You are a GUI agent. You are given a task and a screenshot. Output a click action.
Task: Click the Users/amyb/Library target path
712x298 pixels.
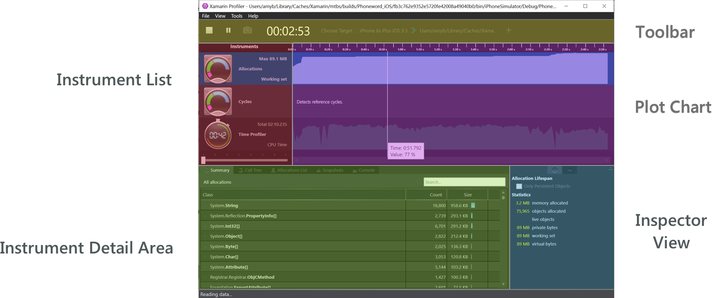pos(458,31)
